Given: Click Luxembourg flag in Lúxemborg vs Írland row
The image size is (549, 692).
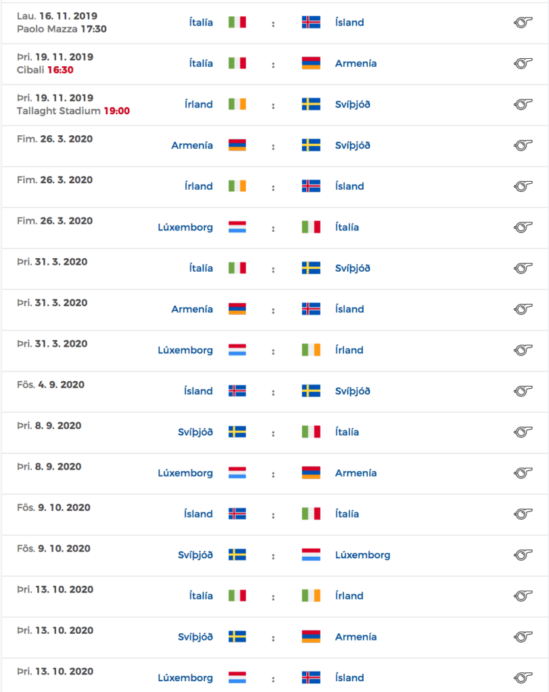Looking at the screenshot, I should tap(237, 350).
